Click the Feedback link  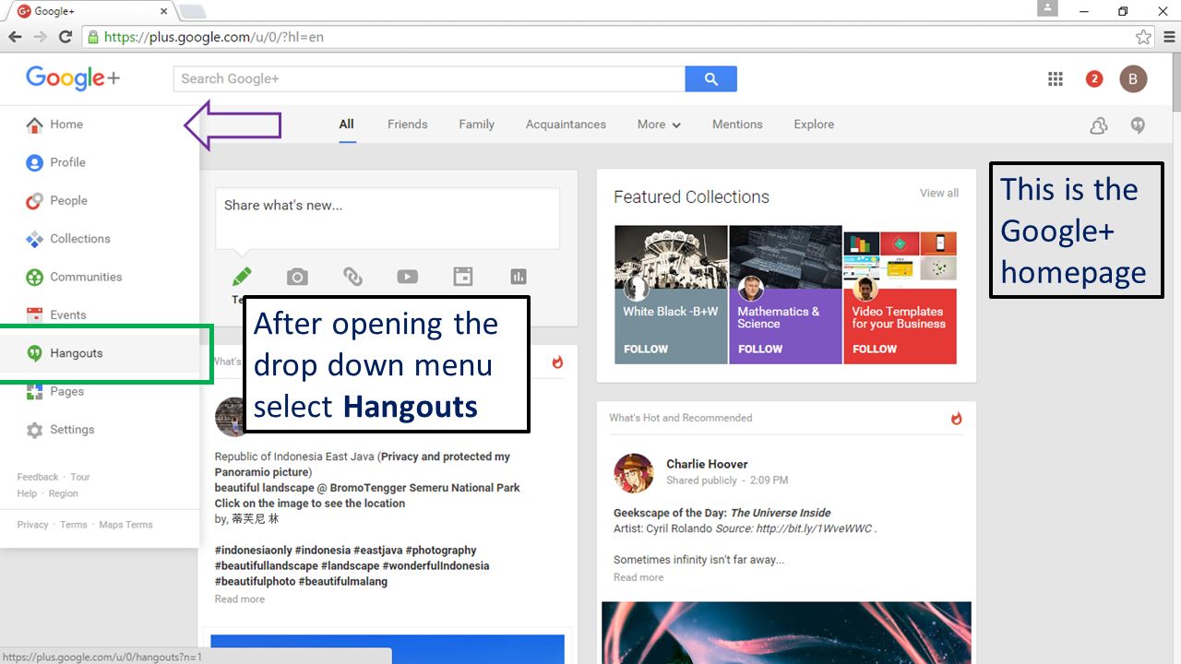click(x=38, y=477)
